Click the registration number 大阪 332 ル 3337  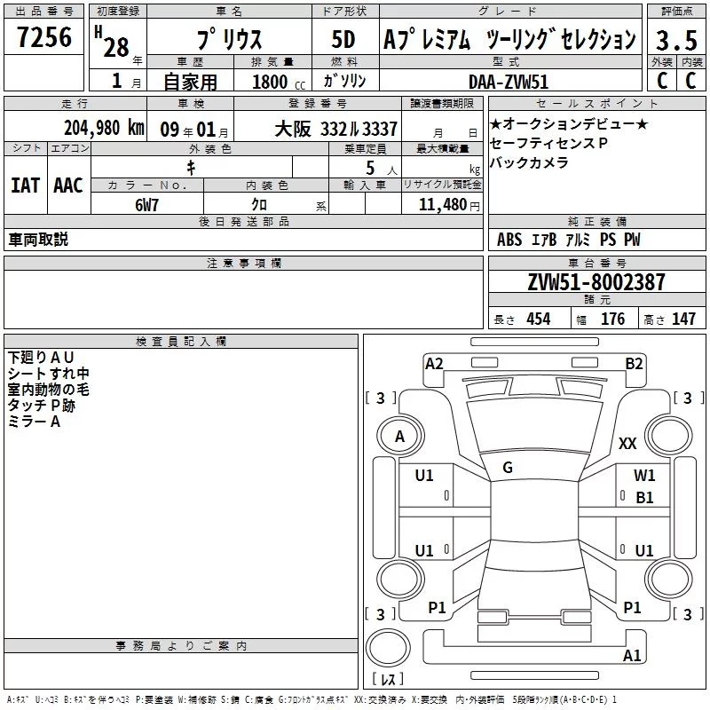(335, 130)
